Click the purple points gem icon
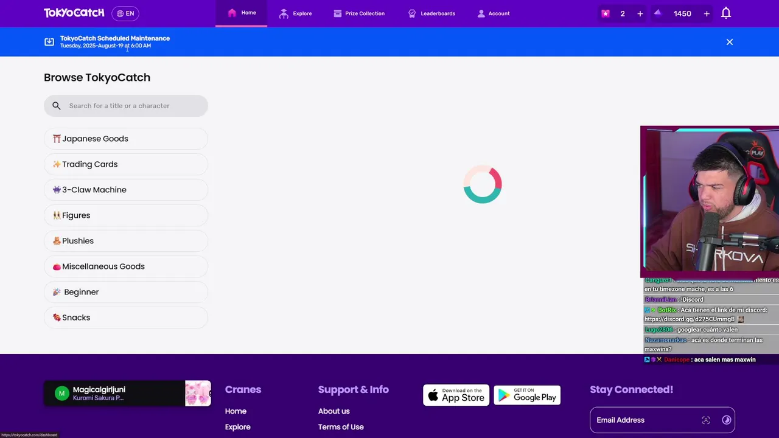The width and height of the screenshot is (779, 438). pyautogui.click(x=657, y=13)
